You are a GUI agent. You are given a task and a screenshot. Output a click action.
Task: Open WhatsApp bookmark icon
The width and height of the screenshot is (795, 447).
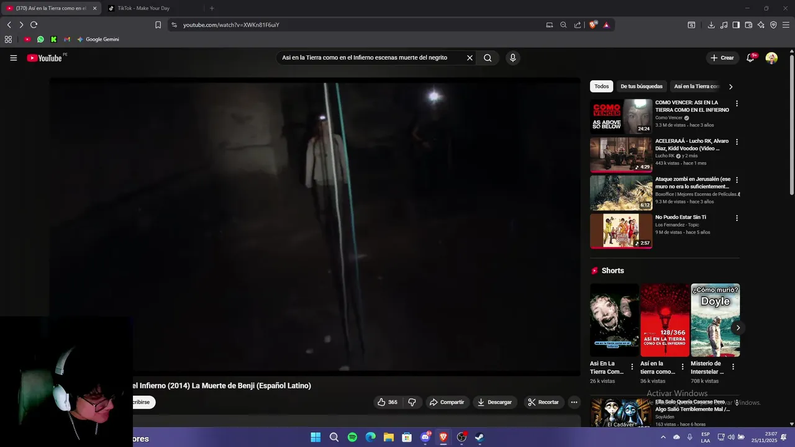40,39
